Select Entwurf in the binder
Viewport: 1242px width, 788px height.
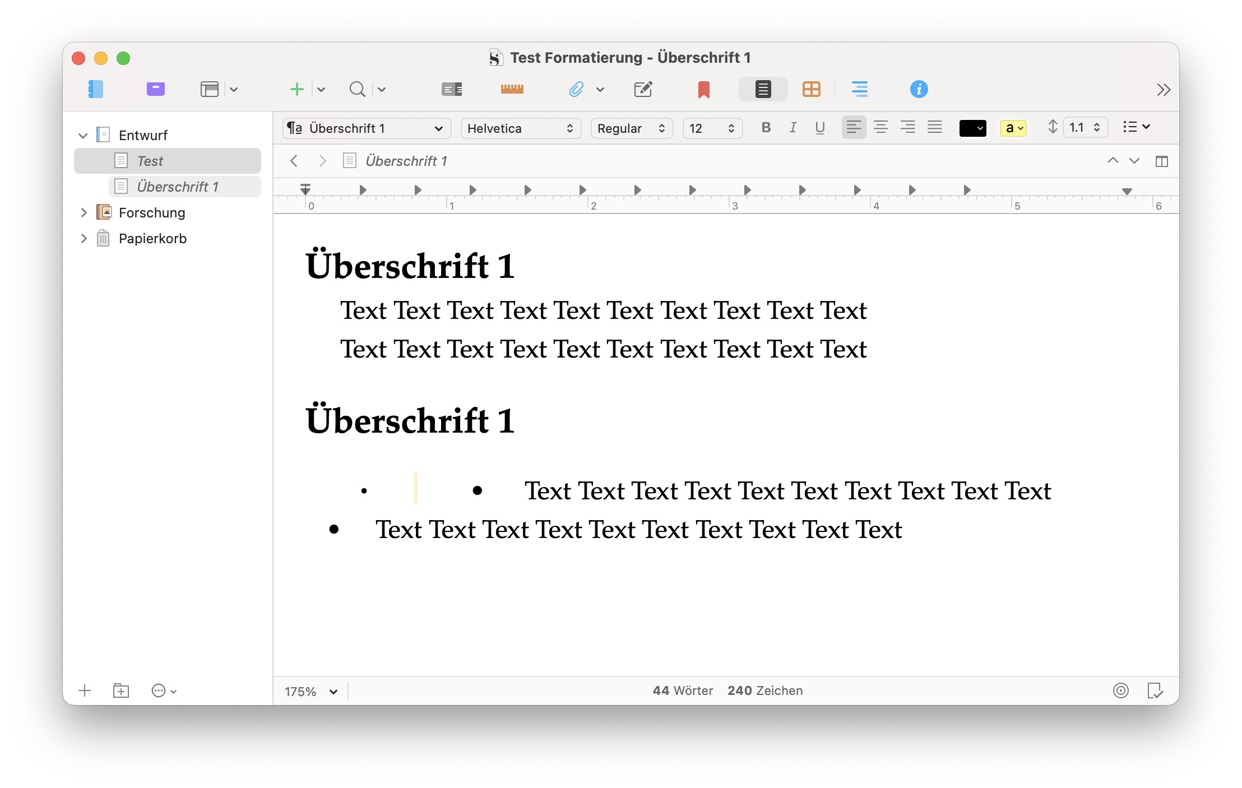coord(143,135)
